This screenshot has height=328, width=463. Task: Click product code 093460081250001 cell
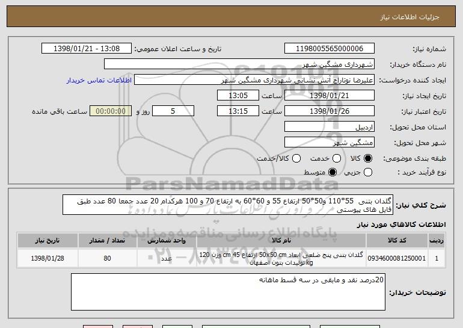coord(397,258)
